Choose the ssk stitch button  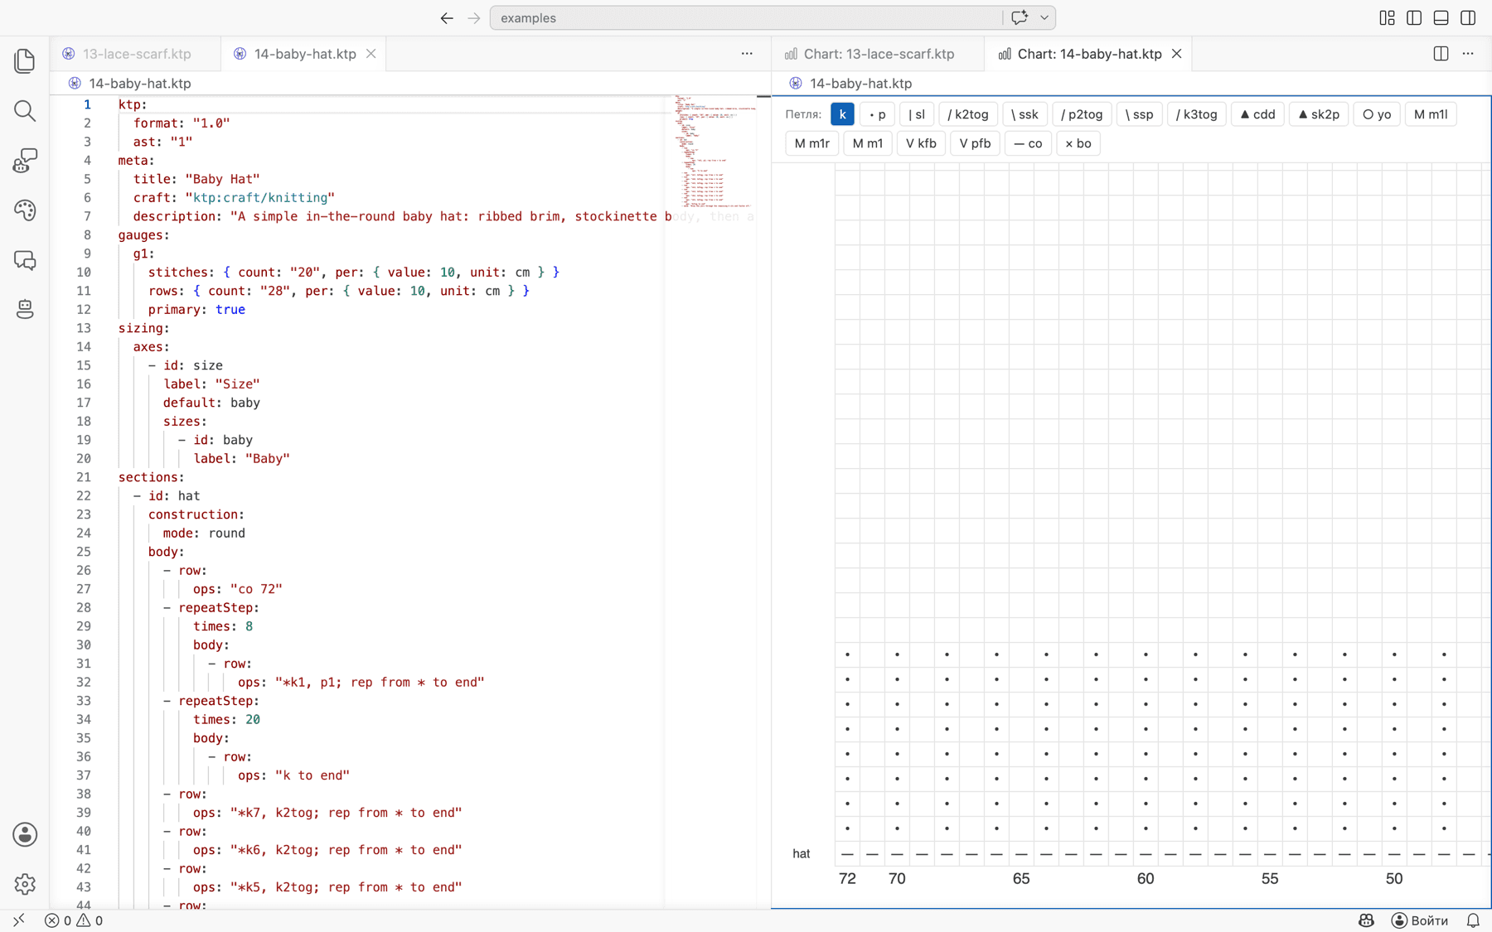1025,114
